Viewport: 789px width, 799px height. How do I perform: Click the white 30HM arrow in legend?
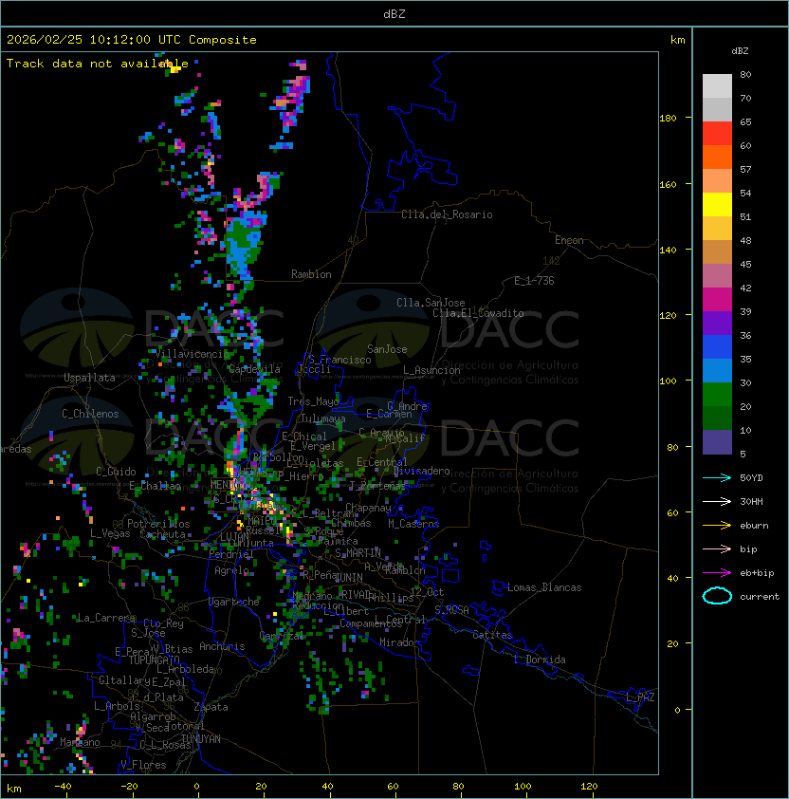pyautogui.click(x=717, y=501)
